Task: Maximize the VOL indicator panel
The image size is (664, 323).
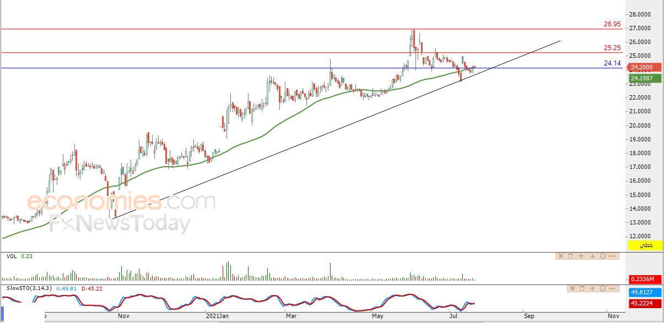Action: coord(570,256)
